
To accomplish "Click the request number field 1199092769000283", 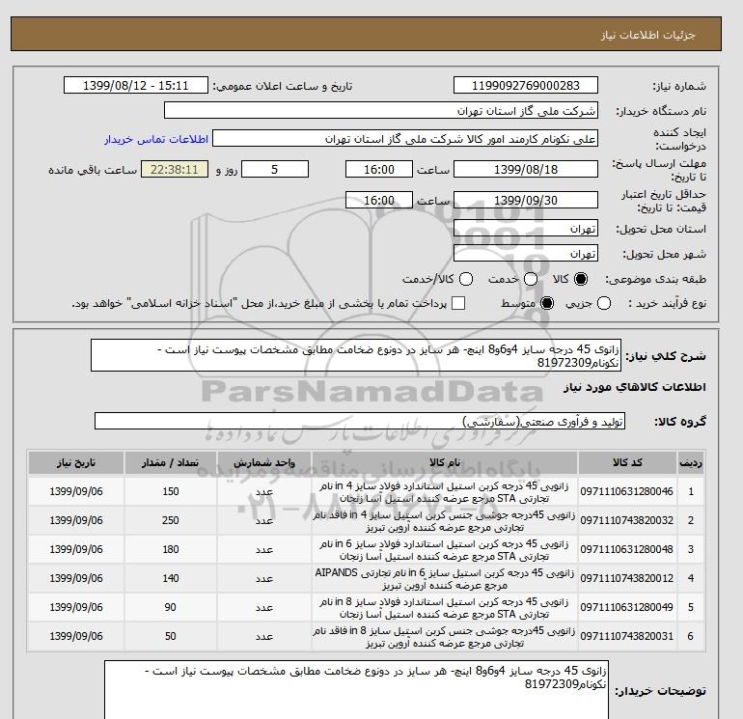I will pos(526,85).
